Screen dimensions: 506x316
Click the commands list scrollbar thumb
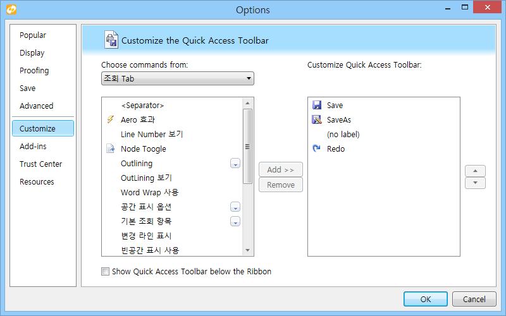(x=247, y=147)
